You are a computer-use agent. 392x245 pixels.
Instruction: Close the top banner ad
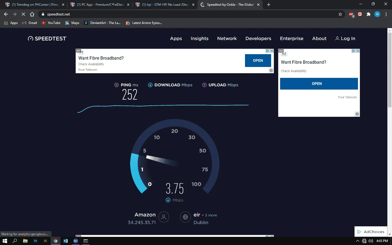point(272,51)
